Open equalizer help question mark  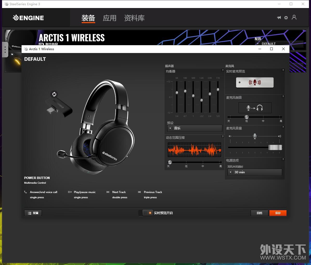(223, 70)
